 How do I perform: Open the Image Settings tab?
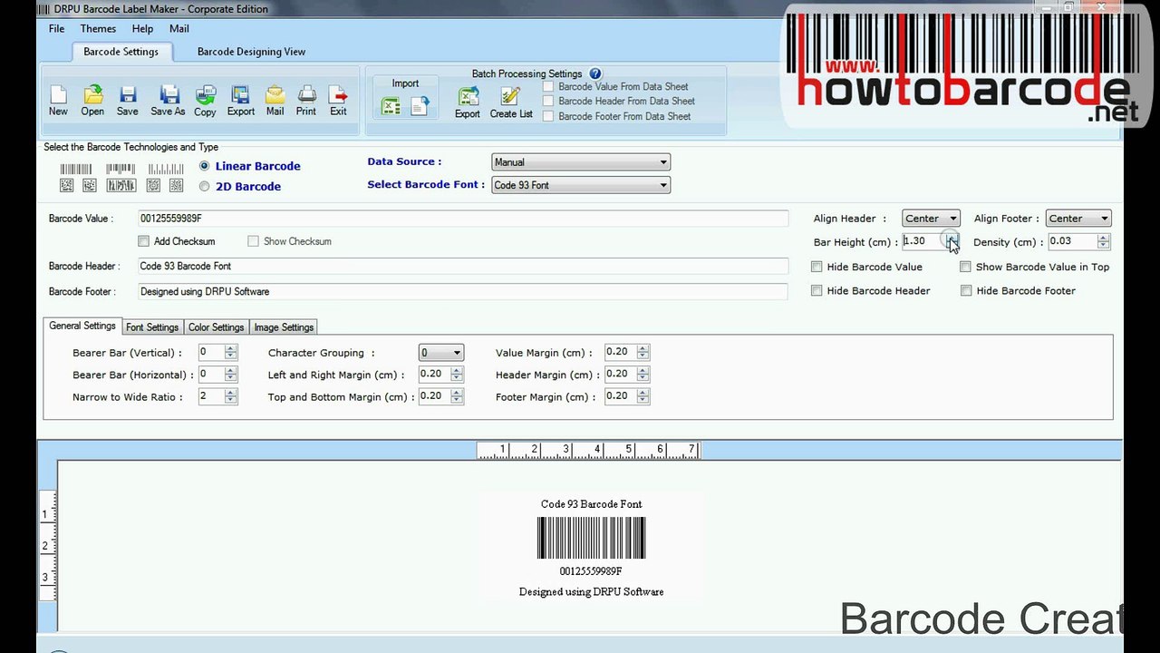[x=284, y=327]
